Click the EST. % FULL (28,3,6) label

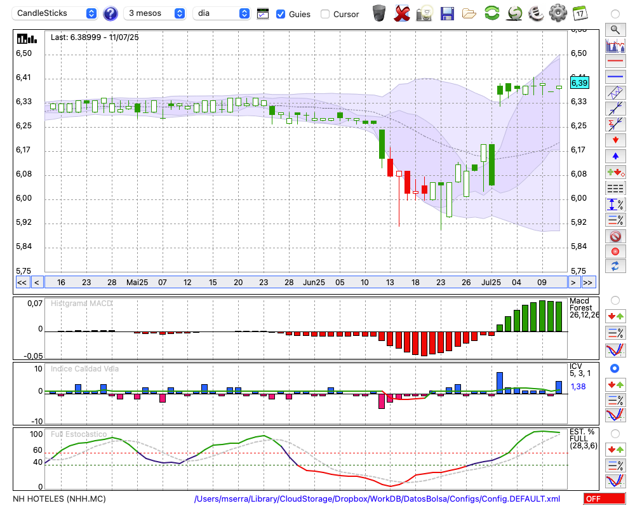583,439
